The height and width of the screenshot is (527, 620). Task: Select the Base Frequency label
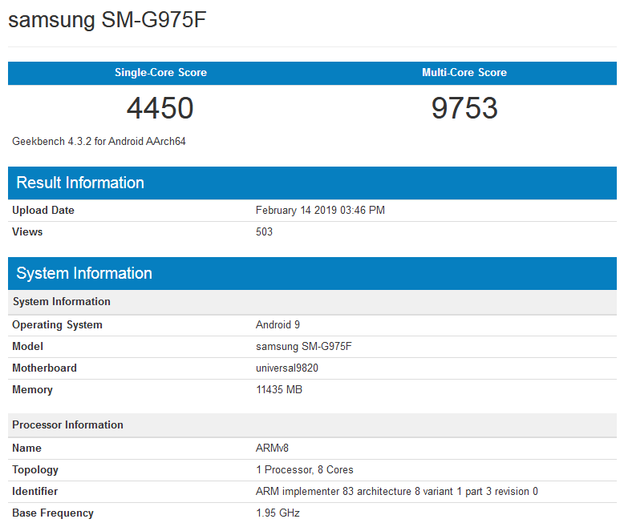(53, 513)
